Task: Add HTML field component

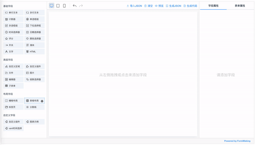Action: tap(34, 52)
